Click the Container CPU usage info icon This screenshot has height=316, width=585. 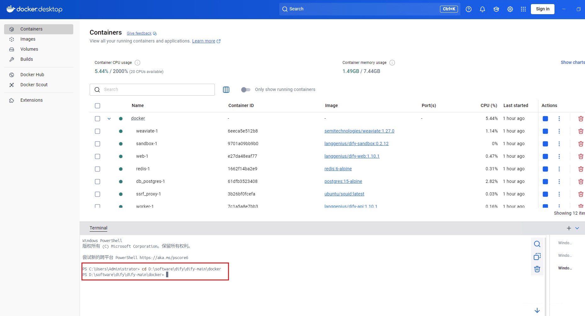tap(137, 63)
